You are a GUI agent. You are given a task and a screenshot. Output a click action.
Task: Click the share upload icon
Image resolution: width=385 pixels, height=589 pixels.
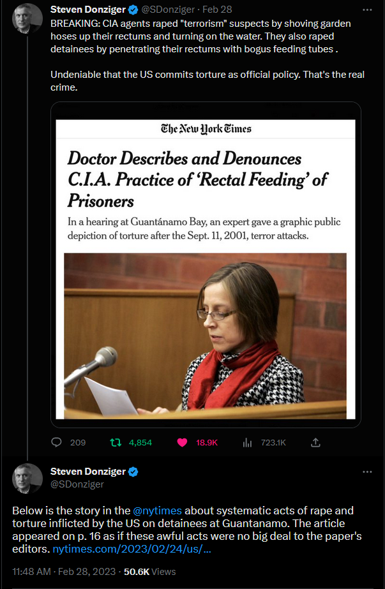[x=315, y=442]
